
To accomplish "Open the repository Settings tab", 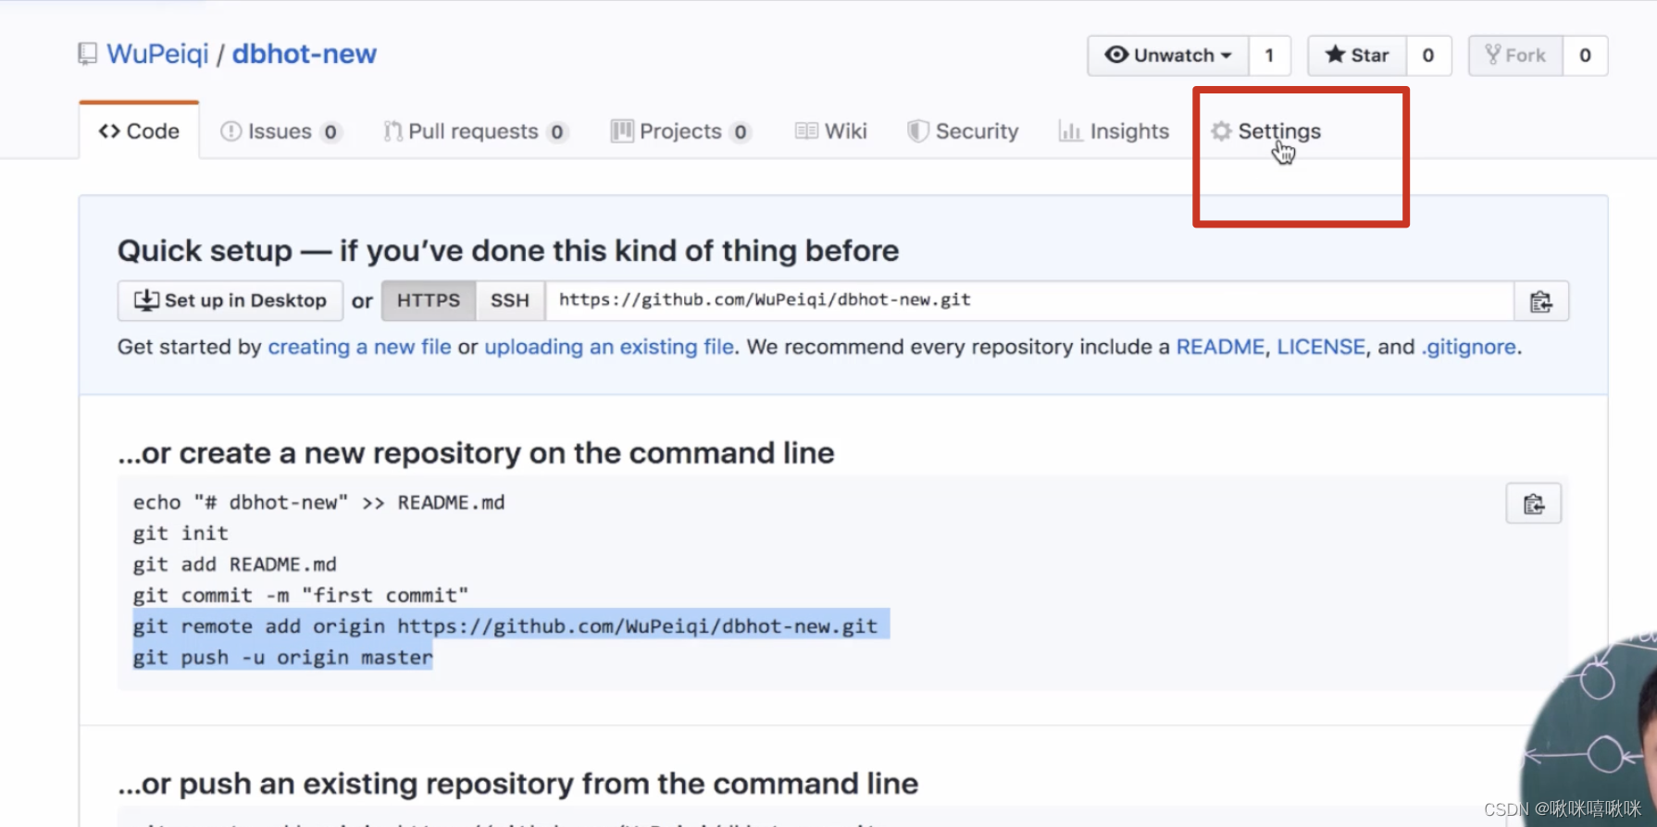I will coord(1265,131).
